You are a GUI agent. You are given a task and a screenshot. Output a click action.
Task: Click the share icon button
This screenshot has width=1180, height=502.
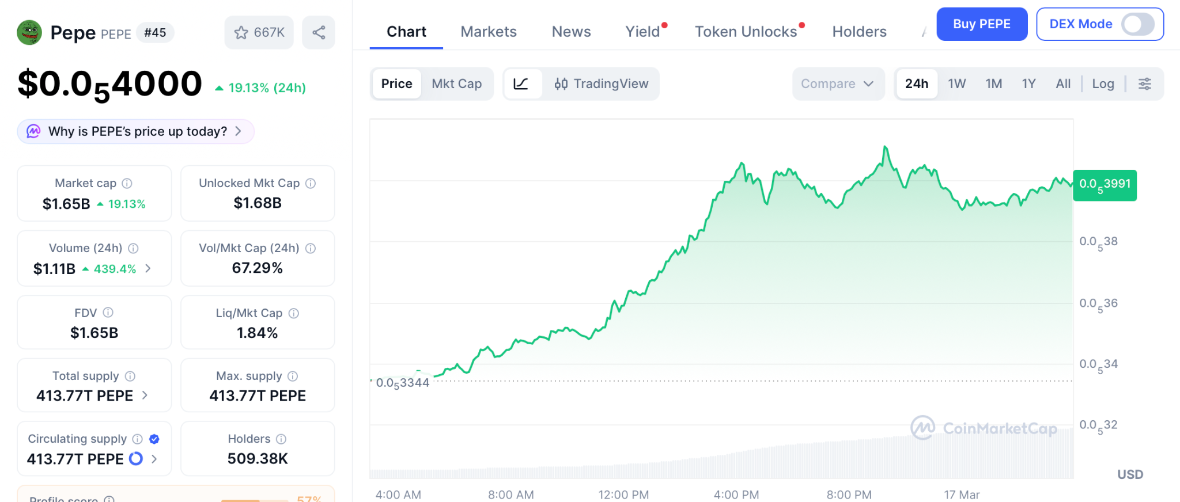point(319,32)
